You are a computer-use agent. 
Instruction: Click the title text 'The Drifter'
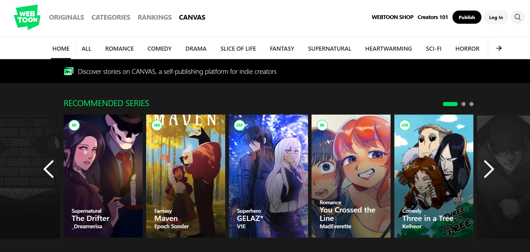coord(90,219)
